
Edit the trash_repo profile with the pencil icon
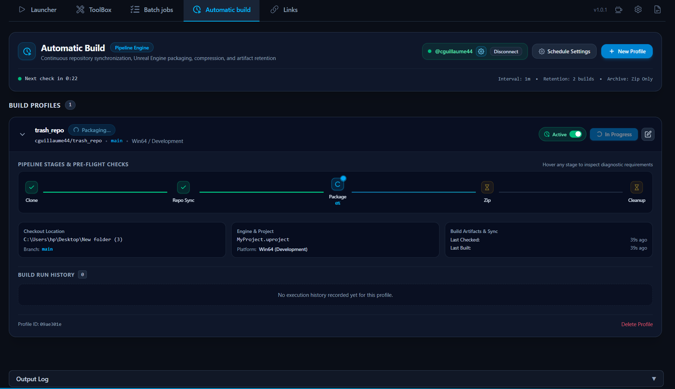tap(648, 134)
